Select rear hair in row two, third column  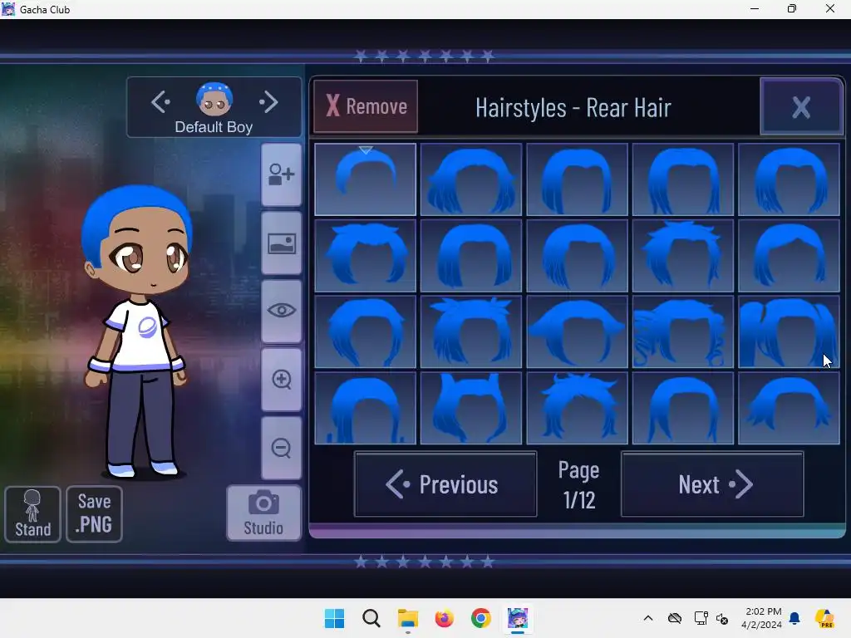coord(577,256)
